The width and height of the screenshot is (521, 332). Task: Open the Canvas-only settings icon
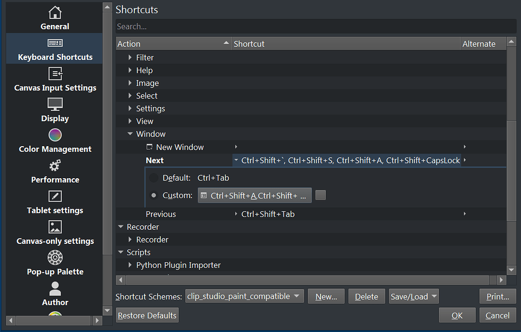[x=55, y=227]
